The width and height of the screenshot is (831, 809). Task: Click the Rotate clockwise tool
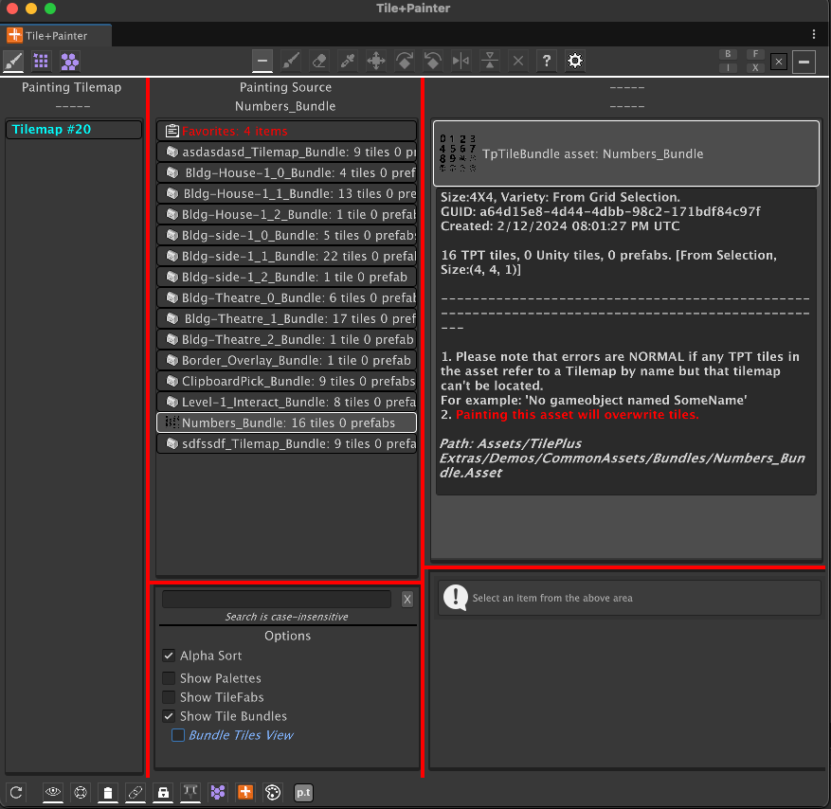tap(405, 61)
